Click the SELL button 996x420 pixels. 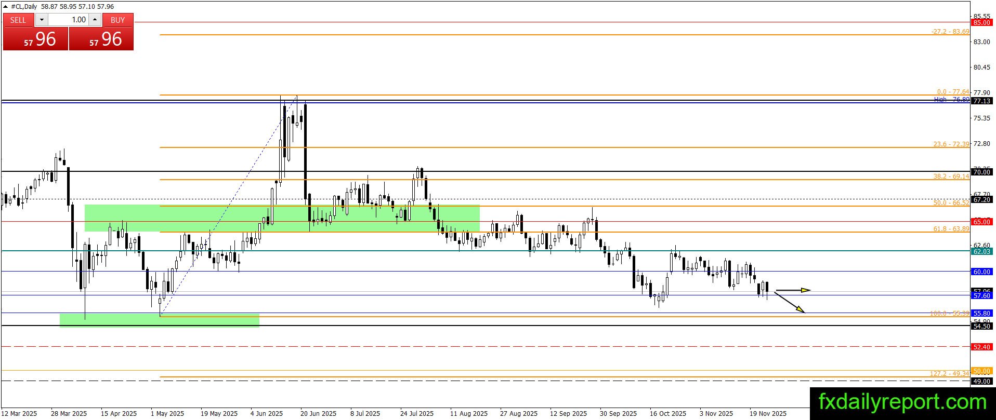click(18, 20)
